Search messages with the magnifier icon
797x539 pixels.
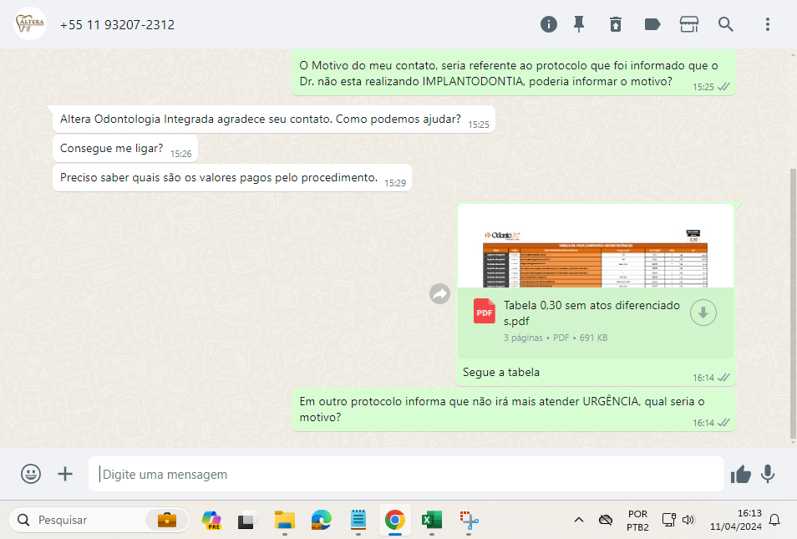pos(725,24)
